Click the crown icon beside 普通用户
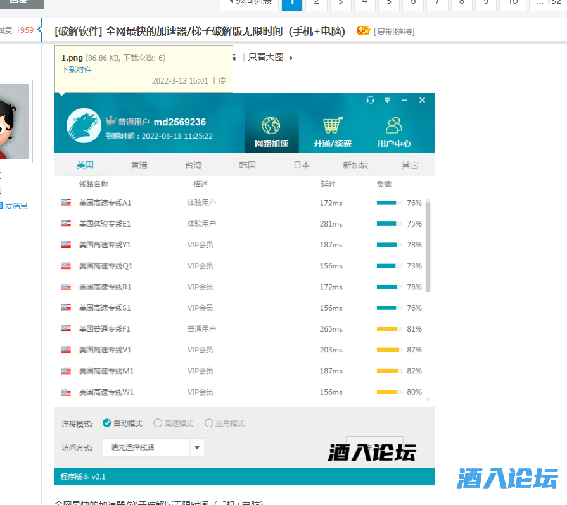Screen dimensions: 567x505 tap(111, 121)
